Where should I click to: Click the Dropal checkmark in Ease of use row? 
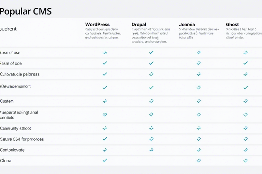151,52
